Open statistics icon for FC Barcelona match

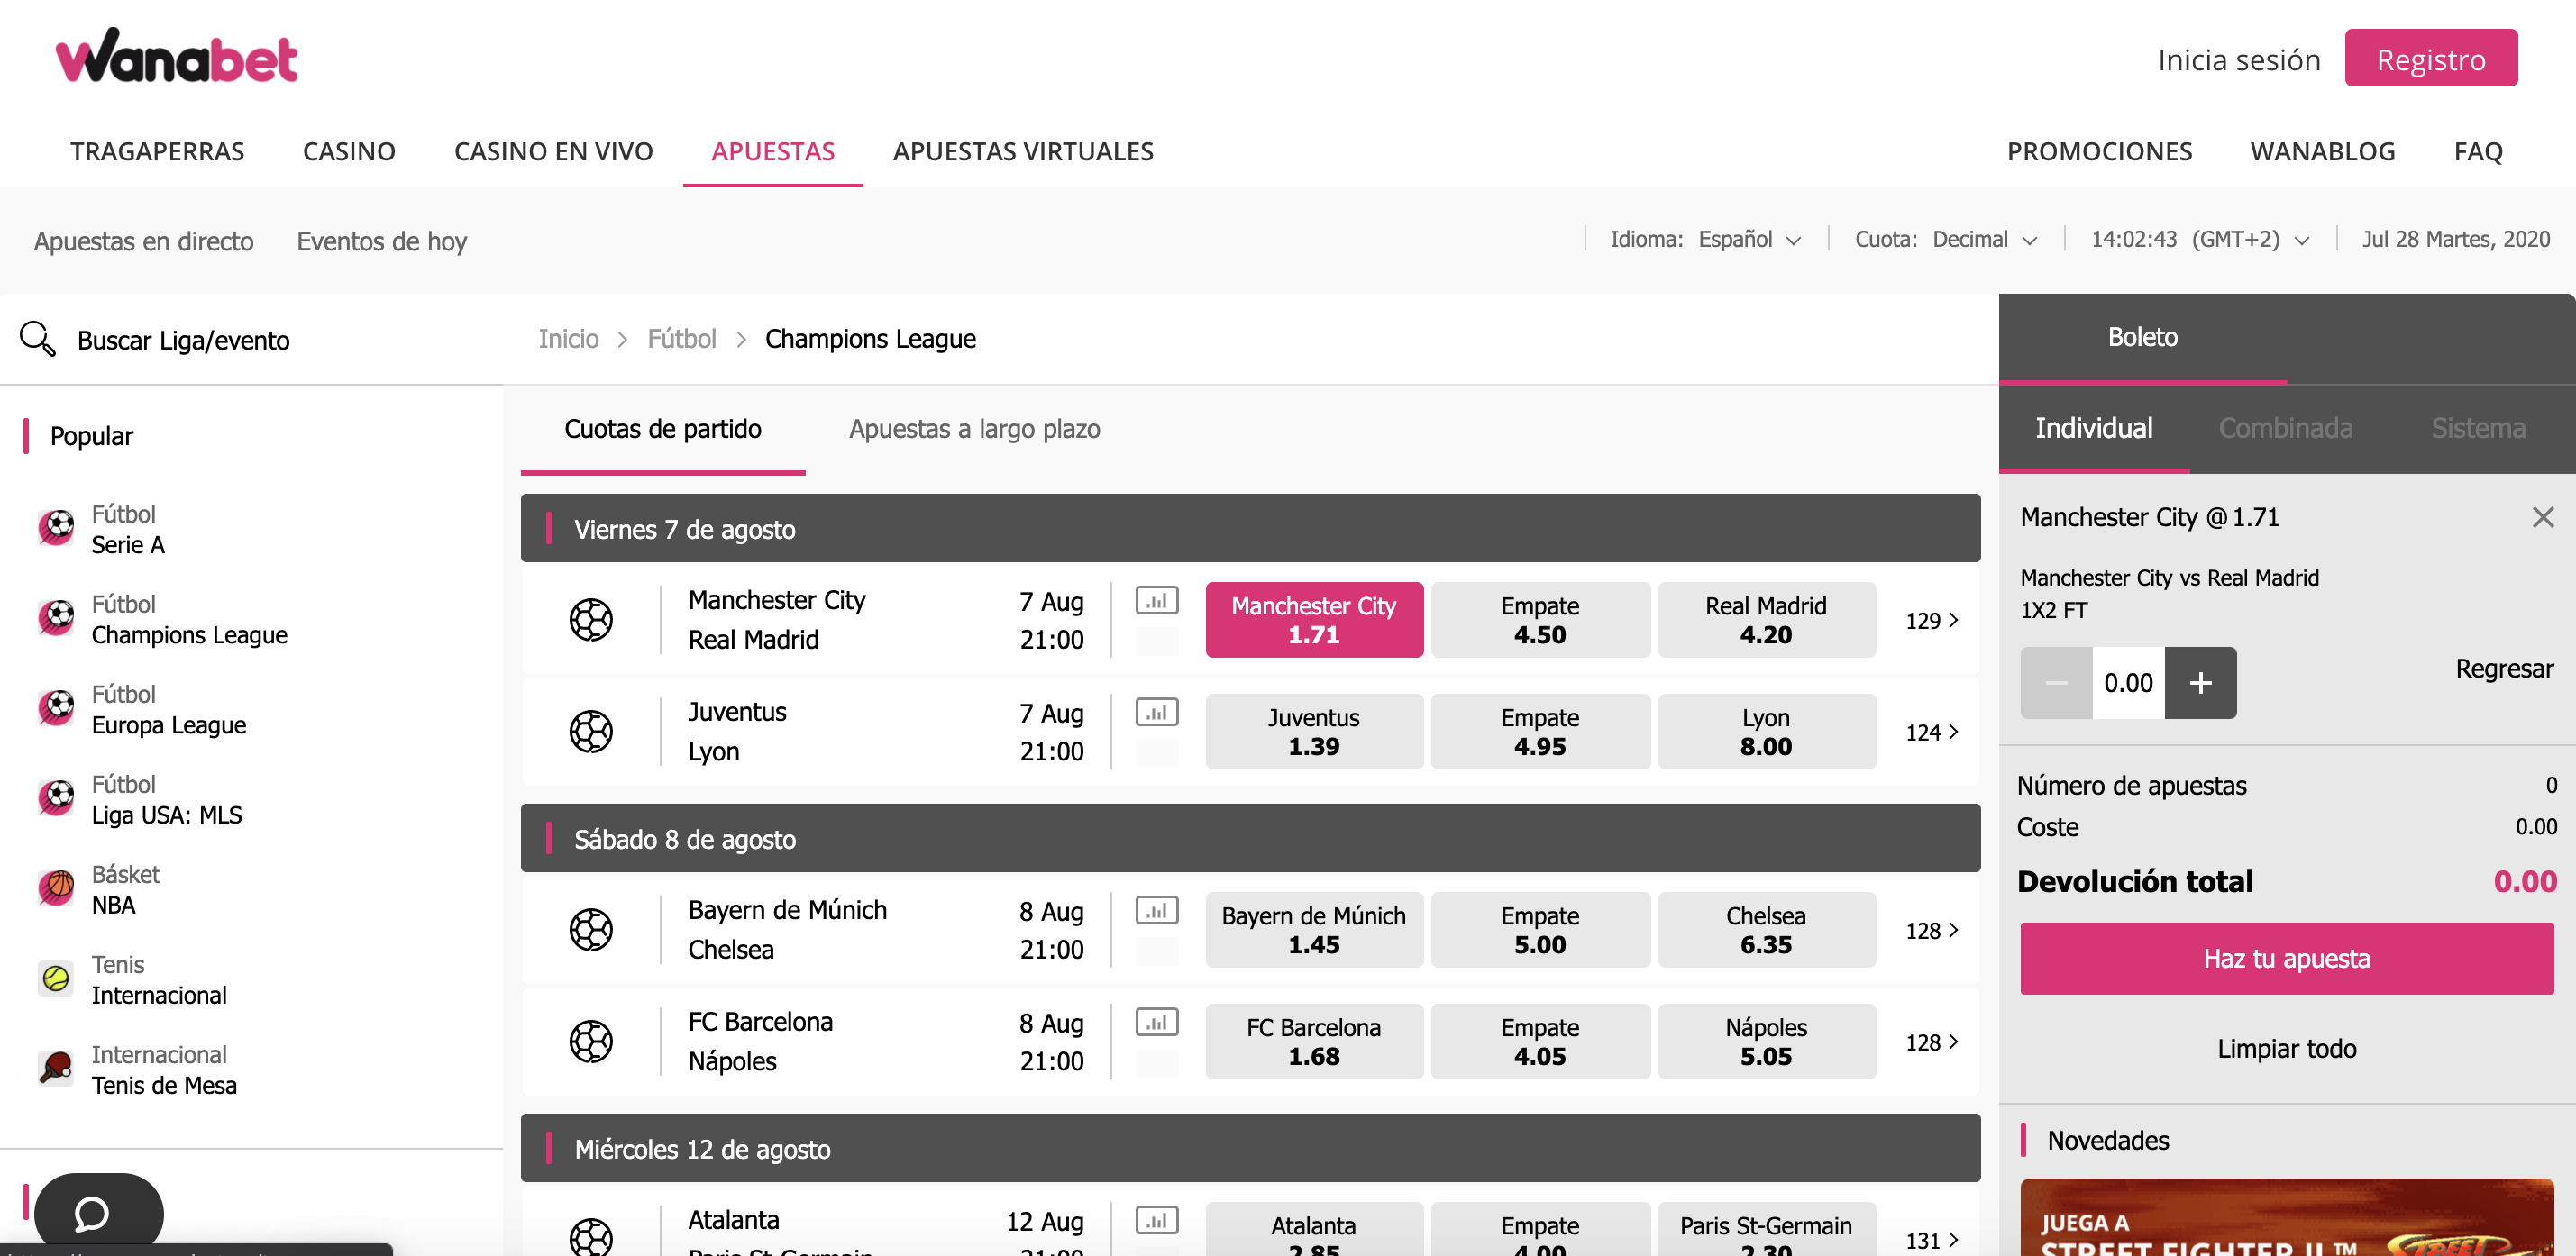[1157, 1023]
